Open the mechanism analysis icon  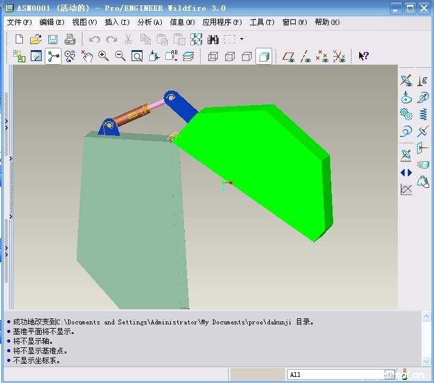[406, 155]
